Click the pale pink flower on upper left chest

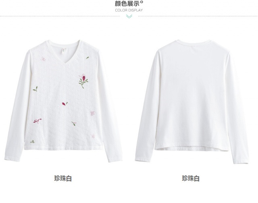click(x=43, y=59)
